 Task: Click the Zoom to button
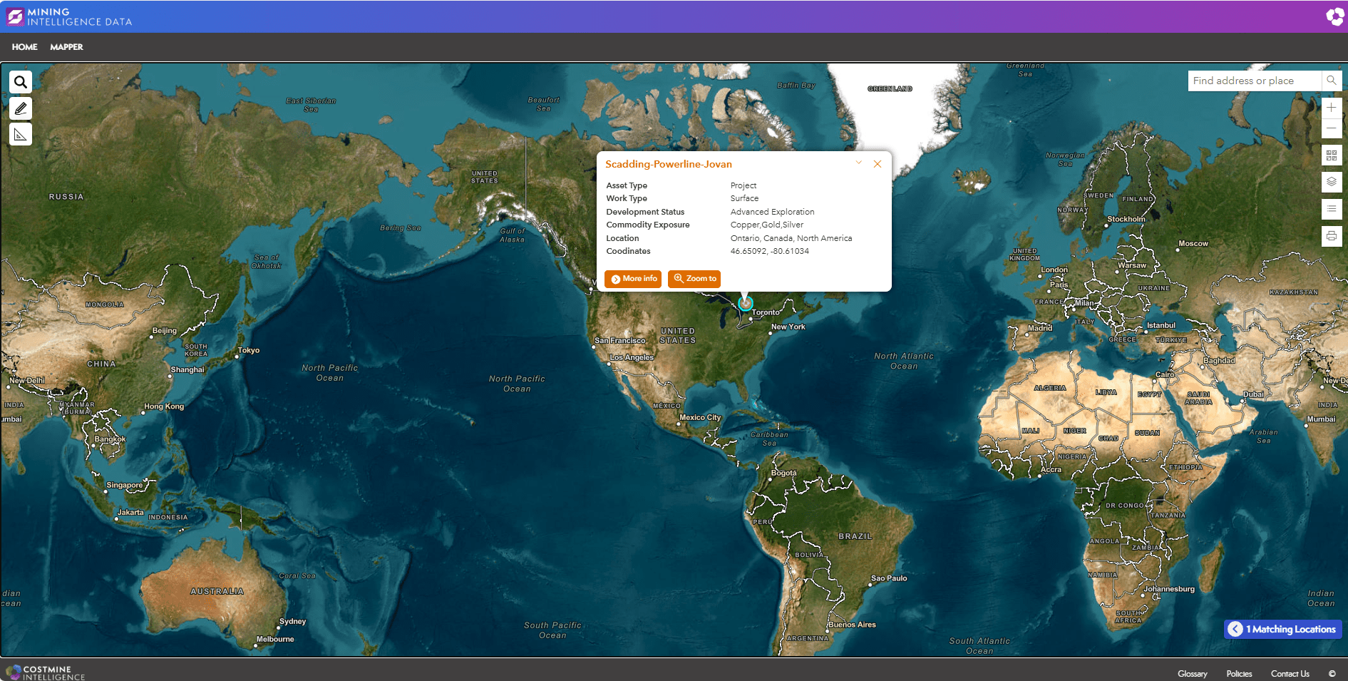point(694,279)
